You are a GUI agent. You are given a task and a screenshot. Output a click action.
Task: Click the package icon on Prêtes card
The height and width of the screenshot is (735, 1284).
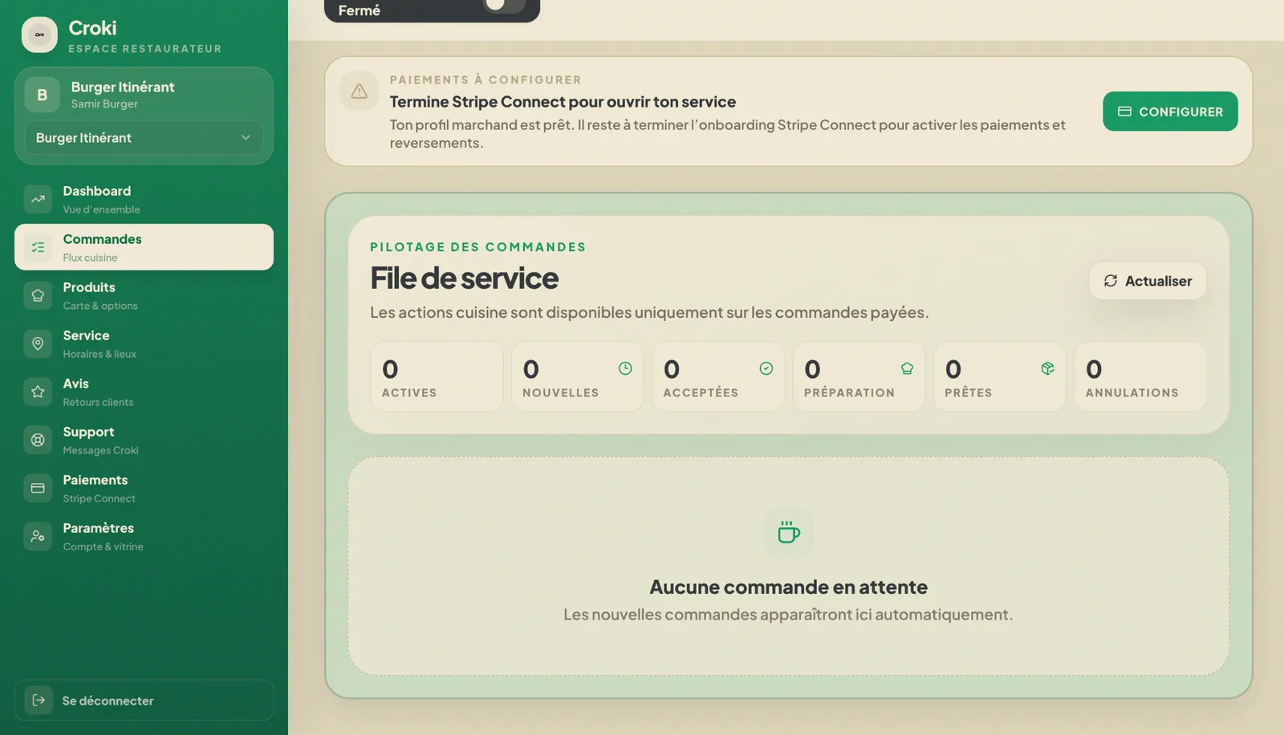pos(1047,368)
